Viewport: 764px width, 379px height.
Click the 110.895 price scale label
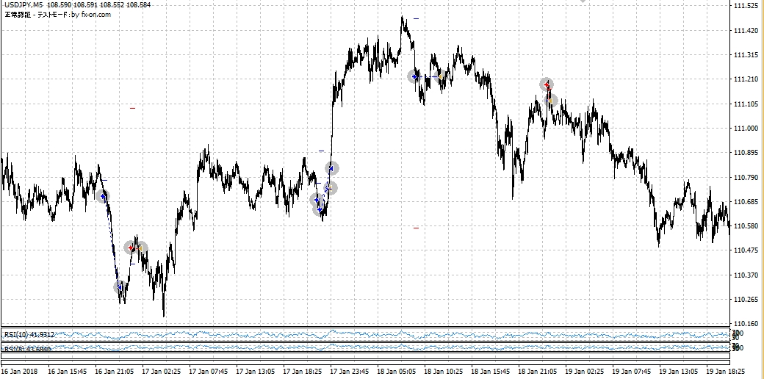pyautogui.click(x=744, y=153)
